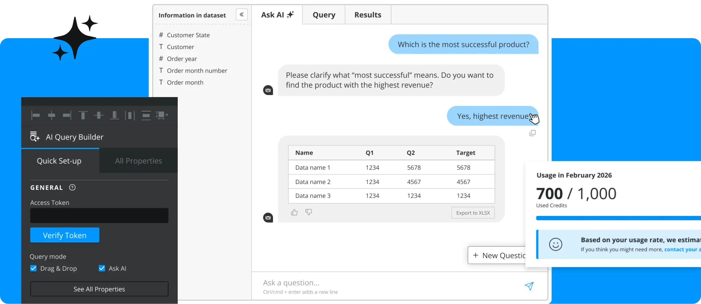
Task: Open the match size dropdown arrow
Action: click(167, 115)
